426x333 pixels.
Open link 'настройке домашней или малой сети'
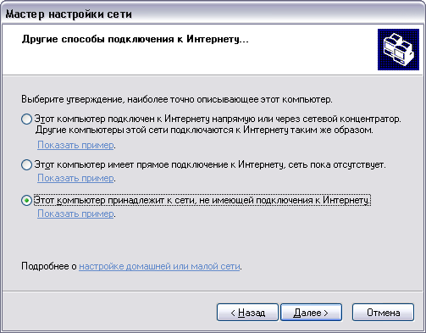(159, 266)
